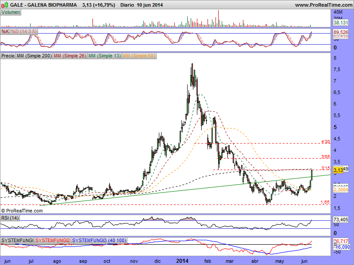Viewport: 354px width, 265px height.
Task: Click the may label on time axis
Action: pos(280,261)
